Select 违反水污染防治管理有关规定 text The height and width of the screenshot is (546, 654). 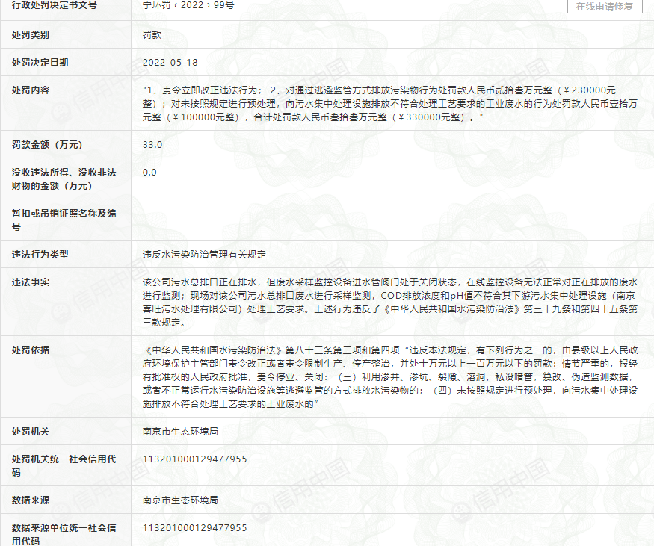click(x=204, y=254)
